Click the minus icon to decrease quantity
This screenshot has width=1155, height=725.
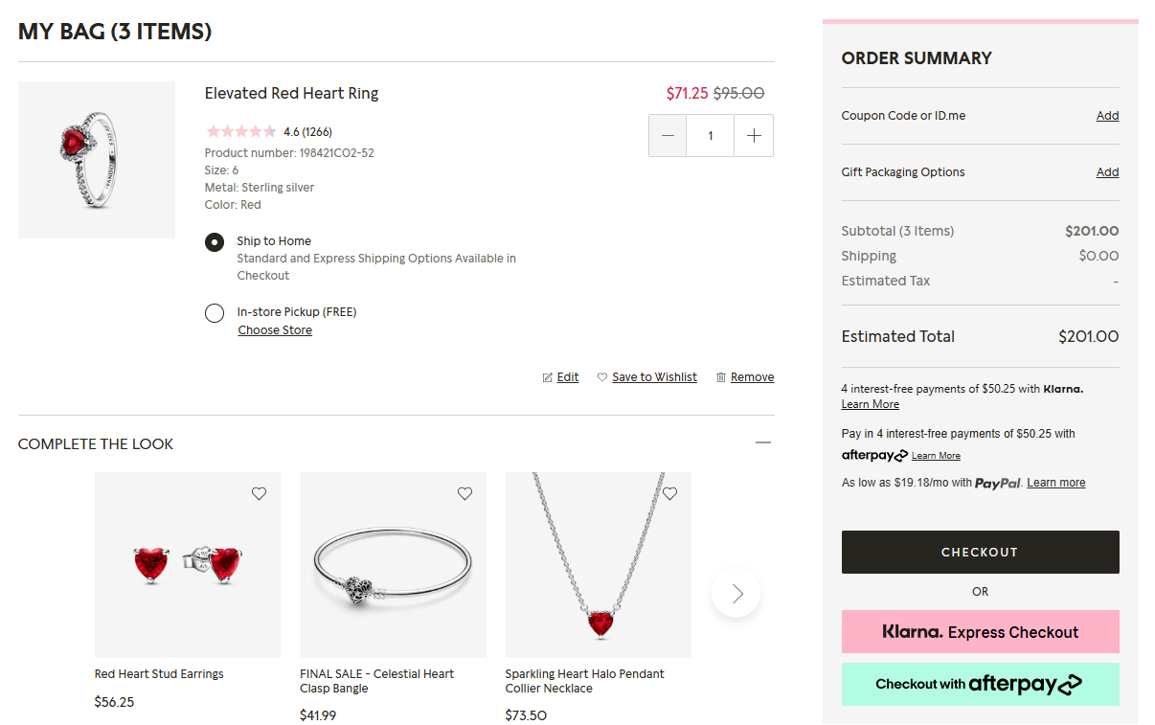pos(668,136)
